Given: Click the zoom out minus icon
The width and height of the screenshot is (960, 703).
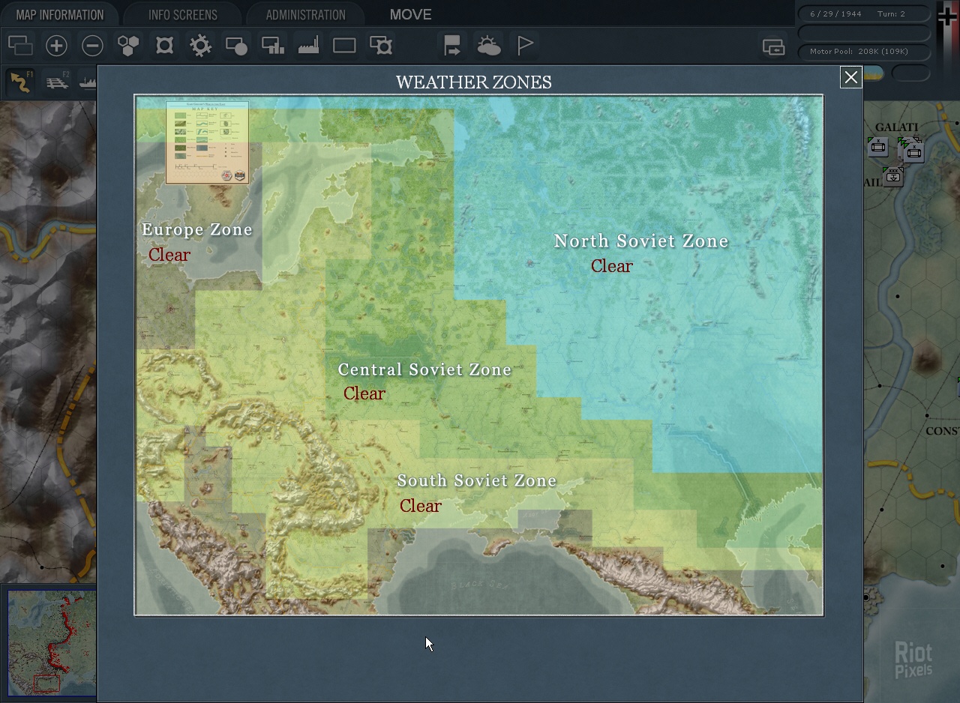Looking at the screenshot, I should 92,46.
